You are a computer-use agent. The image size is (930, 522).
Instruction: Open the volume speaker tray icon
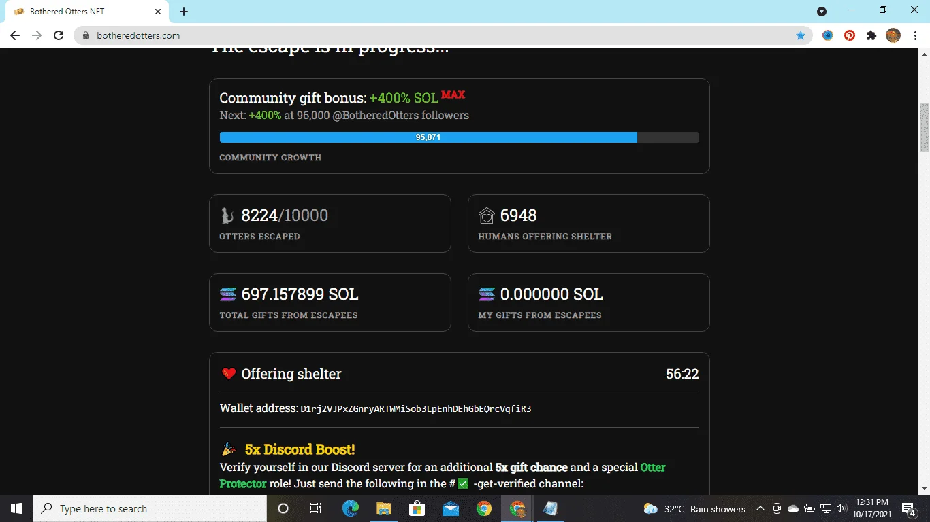pos(841,508)
